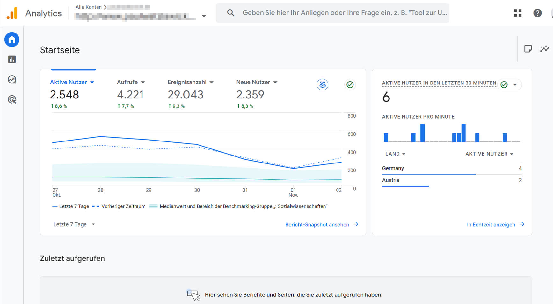The width and height of the screenshot is (553, 304).
Task: Click the apps grid icon
Action: [518, 13]
